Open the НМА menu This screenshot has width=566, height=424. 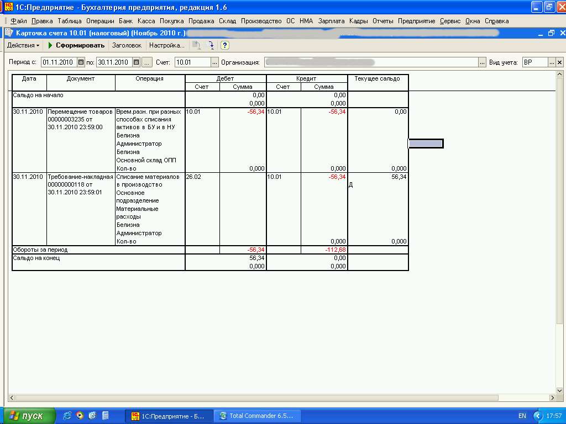click(306, 21)
